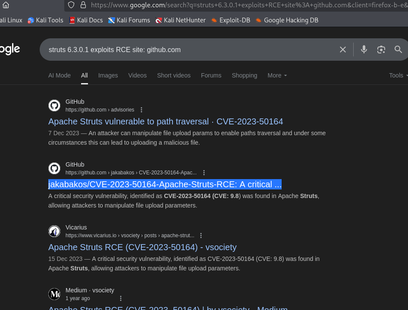Image resolution: width=408 pixels, height=310 pixels.
Task: Click the Google logo
Action: [x=10, y=49]
